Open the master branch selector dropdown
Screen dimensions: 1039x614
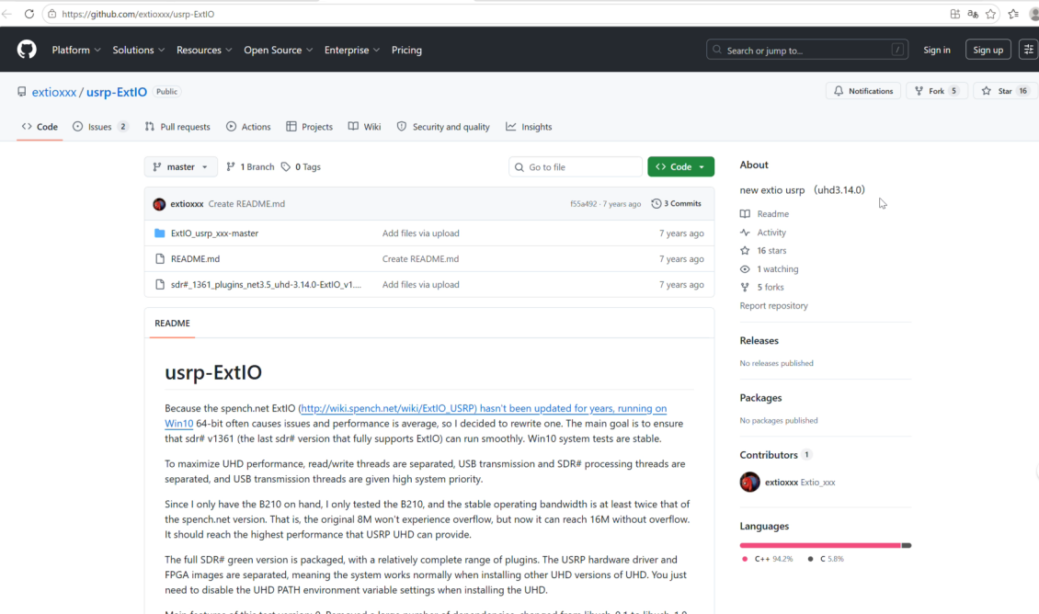180,167
